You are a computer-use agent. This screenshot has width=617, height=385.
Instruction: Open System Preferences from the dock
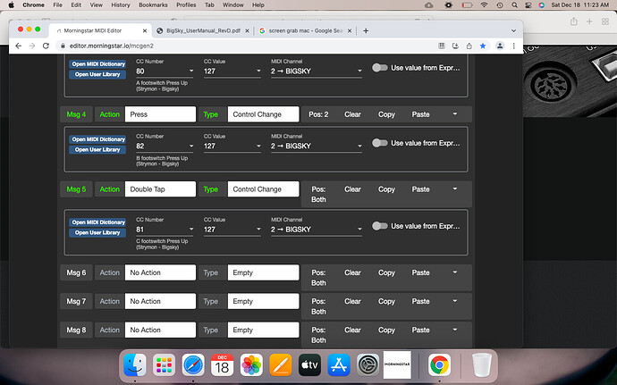point(368,365)
